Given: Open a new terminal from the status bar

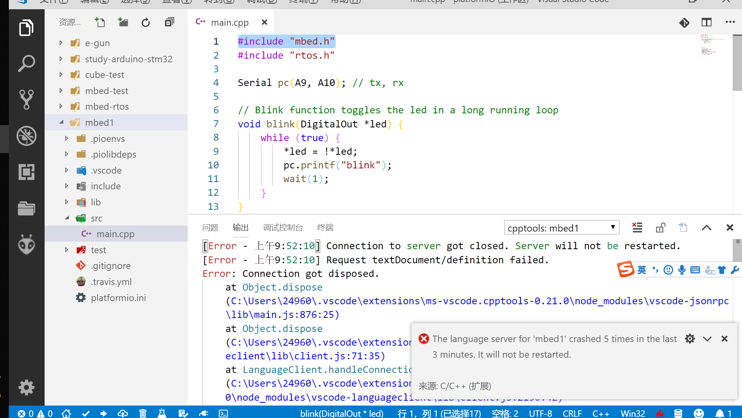Looking at the screenshot, I should pos(223,413).
